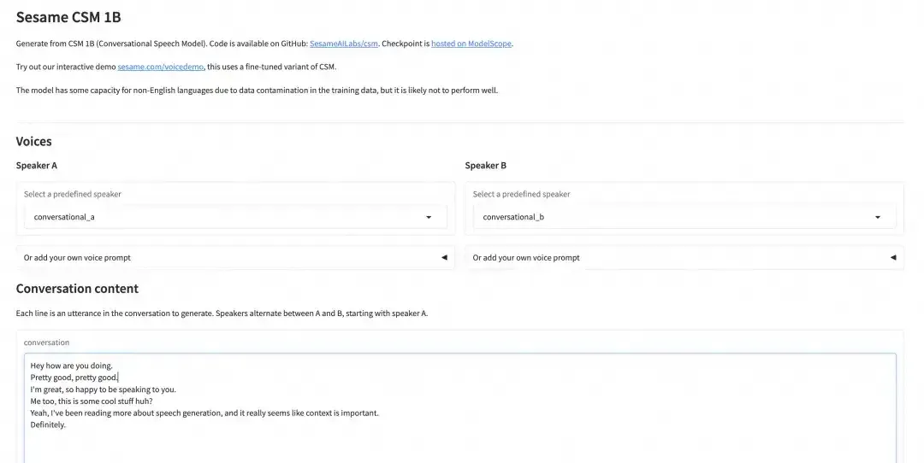Click Speaker A voice prompt triangle icon
This screenshot has height=463, width=924.
[444, 257]
